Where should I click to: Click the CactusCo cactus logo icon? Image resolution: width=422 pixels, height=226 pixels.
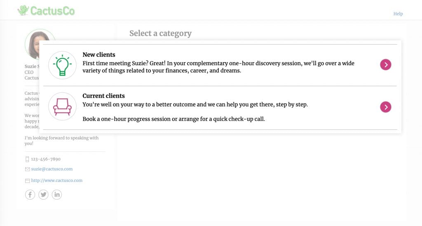(23, 10)
